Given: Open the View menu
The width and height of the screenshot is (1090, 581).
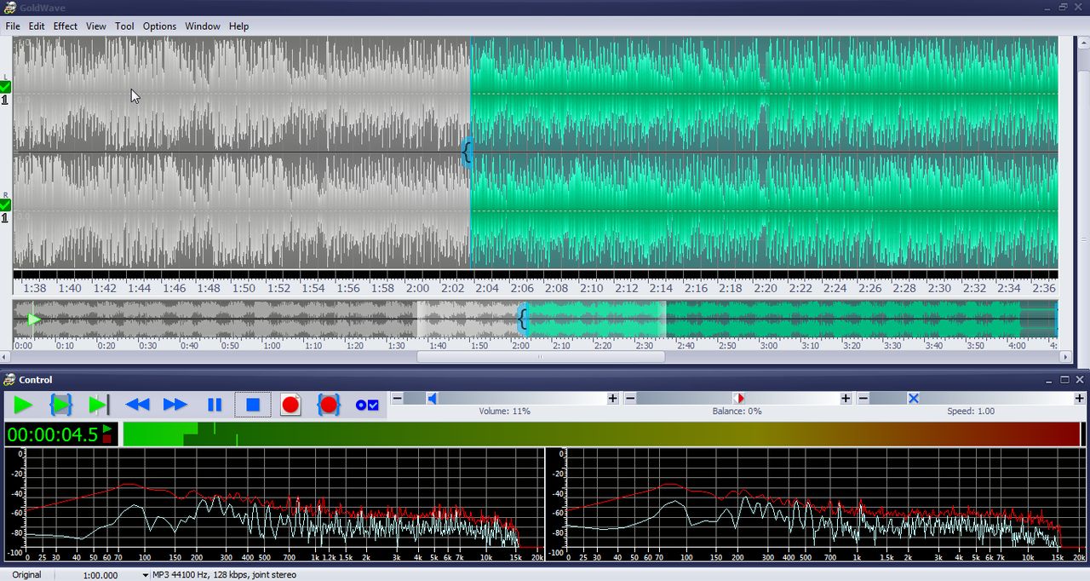Looking at the screenshot, I should point(96,26).
